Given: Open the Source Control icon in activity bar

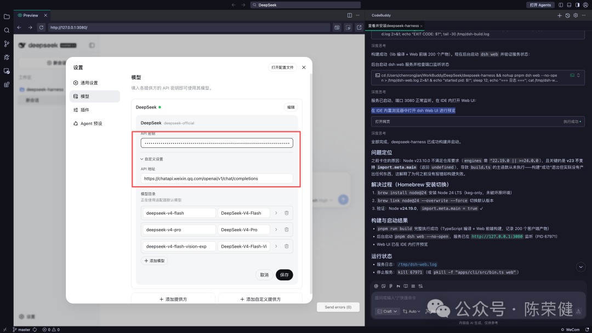Looking at the screenshot, I should [7, 44].
